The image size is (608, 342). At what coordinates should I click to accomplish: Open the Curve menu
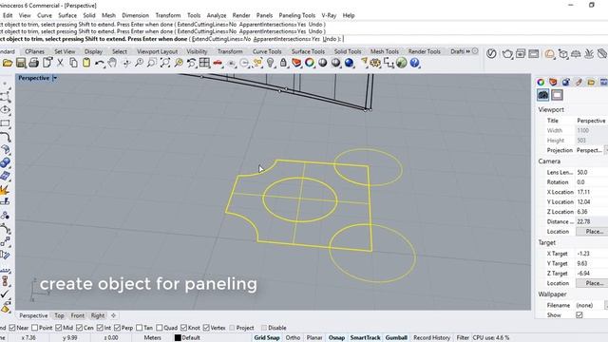click(x=45, y=15)
